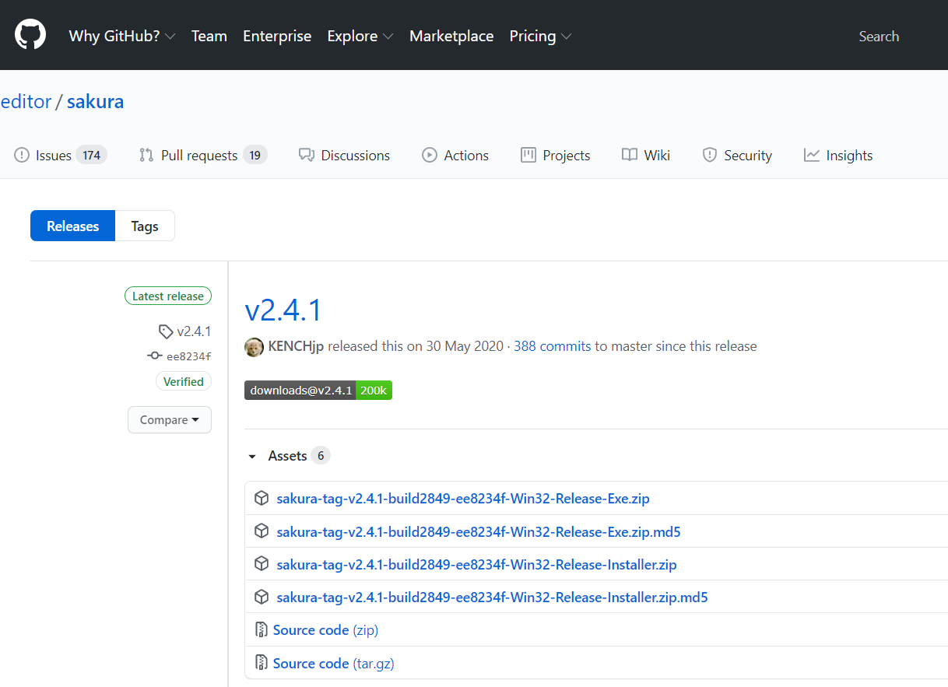Screen dimensions: 948x687
Task: Open the v2.4.1 release title
Action: click(283, 310)
